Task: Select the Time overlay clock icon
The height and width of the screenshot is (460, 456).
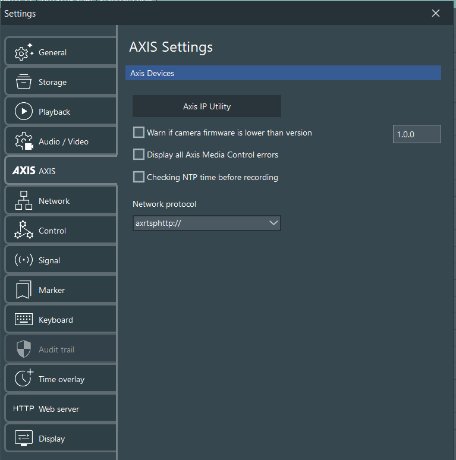Action: point(24,378)
